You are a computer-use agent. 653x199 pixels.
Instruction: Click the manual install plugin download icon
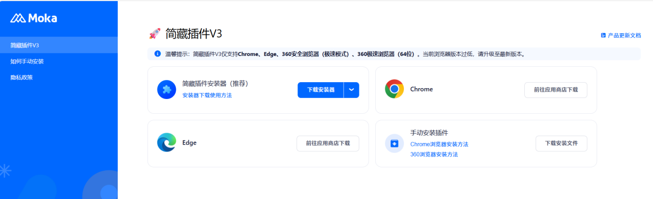pos(395,144)
